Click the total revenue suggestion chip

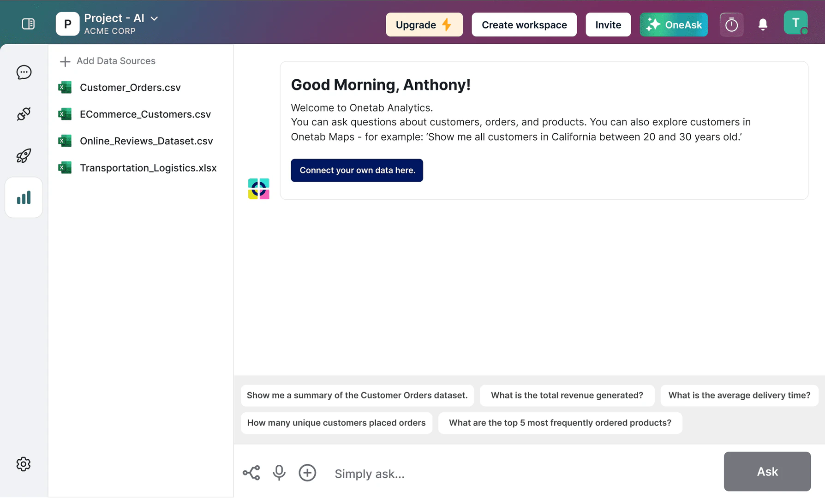point(567,395)
